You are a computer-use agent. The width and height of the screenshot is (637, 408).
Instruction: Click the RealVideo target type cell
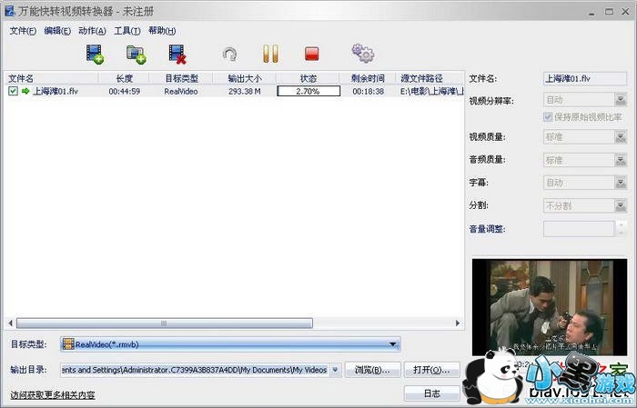coord(181,91)
